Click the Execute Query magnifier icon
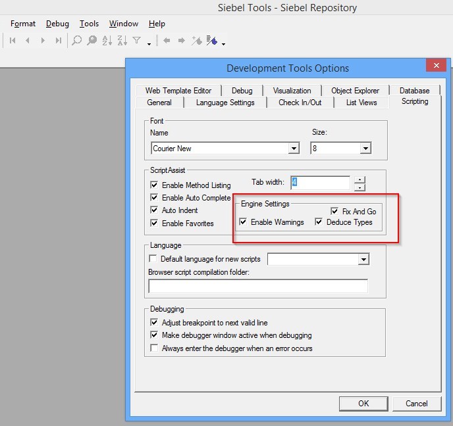This screenshot has height=426, width=453. (92, 41)
